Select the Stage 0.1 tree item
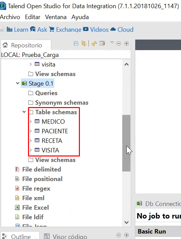 pos(38,84)
